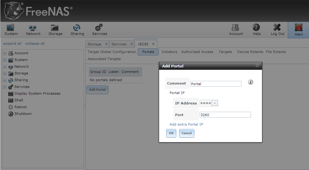Open the Help question mark icon
This screenshot has height=170, width=309.
256,27
